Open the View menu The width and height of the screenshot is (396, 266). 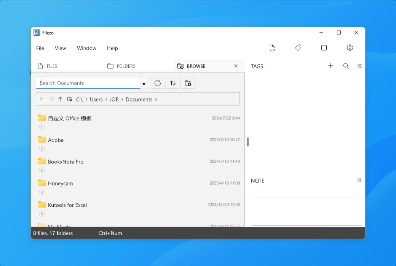pos(61,48)
